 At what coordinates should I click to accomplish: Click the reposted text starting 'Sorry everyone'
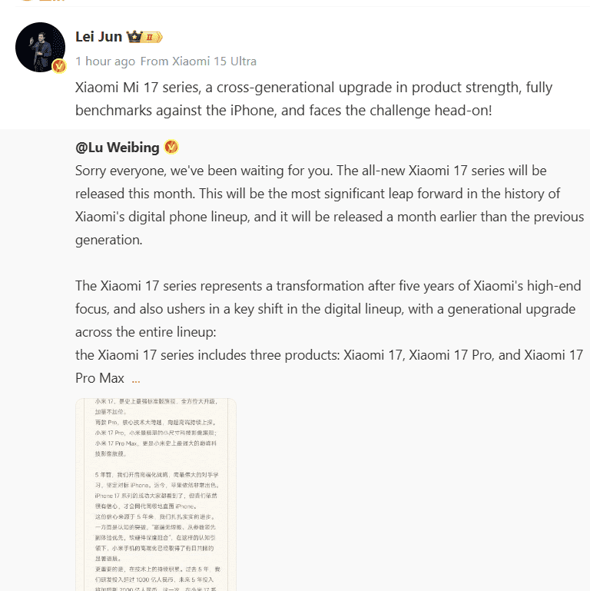point(330,205)
